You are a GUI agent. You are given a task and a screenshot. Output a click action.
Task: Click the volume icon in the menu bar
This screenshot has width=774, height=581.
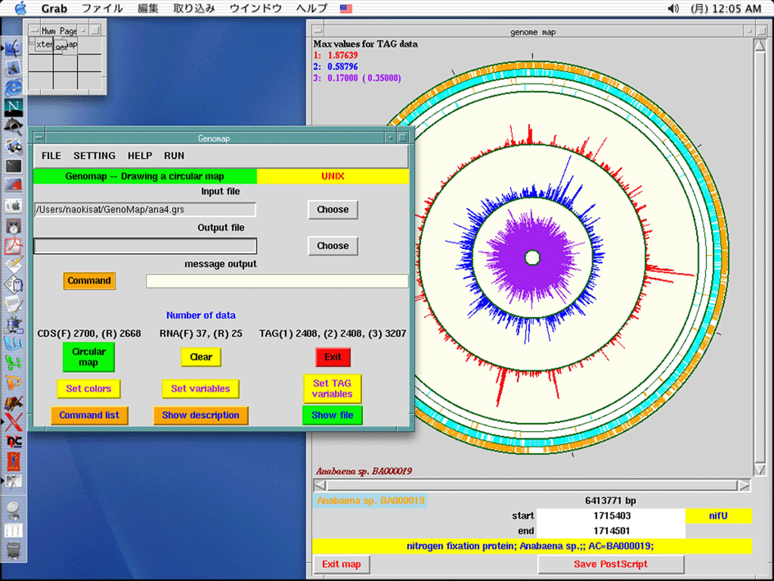(x=673, y=8)
